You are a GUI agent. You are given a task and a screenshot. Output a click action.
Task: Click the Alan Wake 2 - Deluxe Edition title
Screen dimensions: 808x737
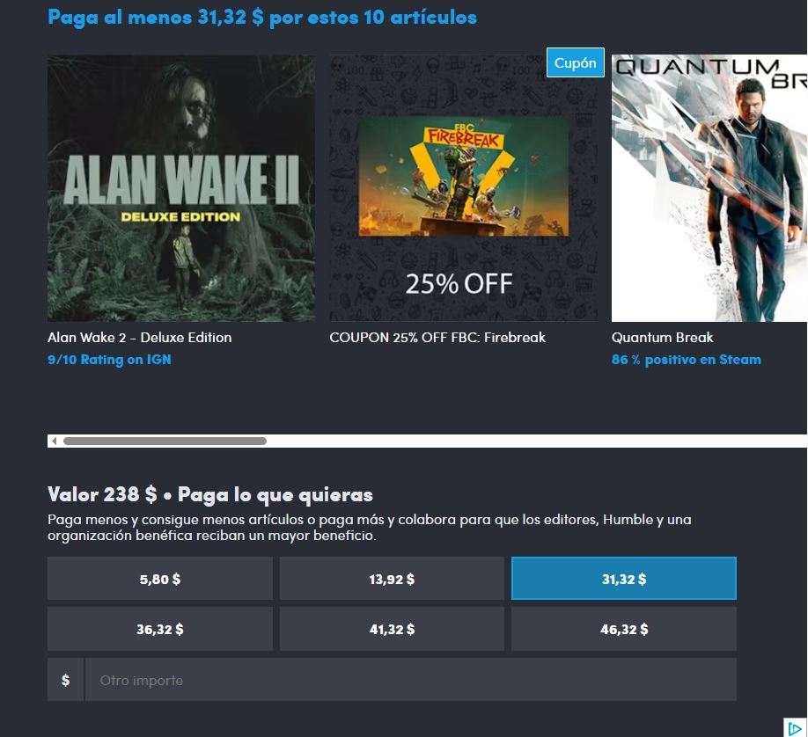coord(140,338)
